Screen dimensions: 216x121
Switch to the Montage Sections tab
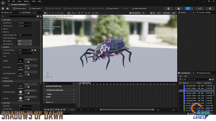[204, 73]
